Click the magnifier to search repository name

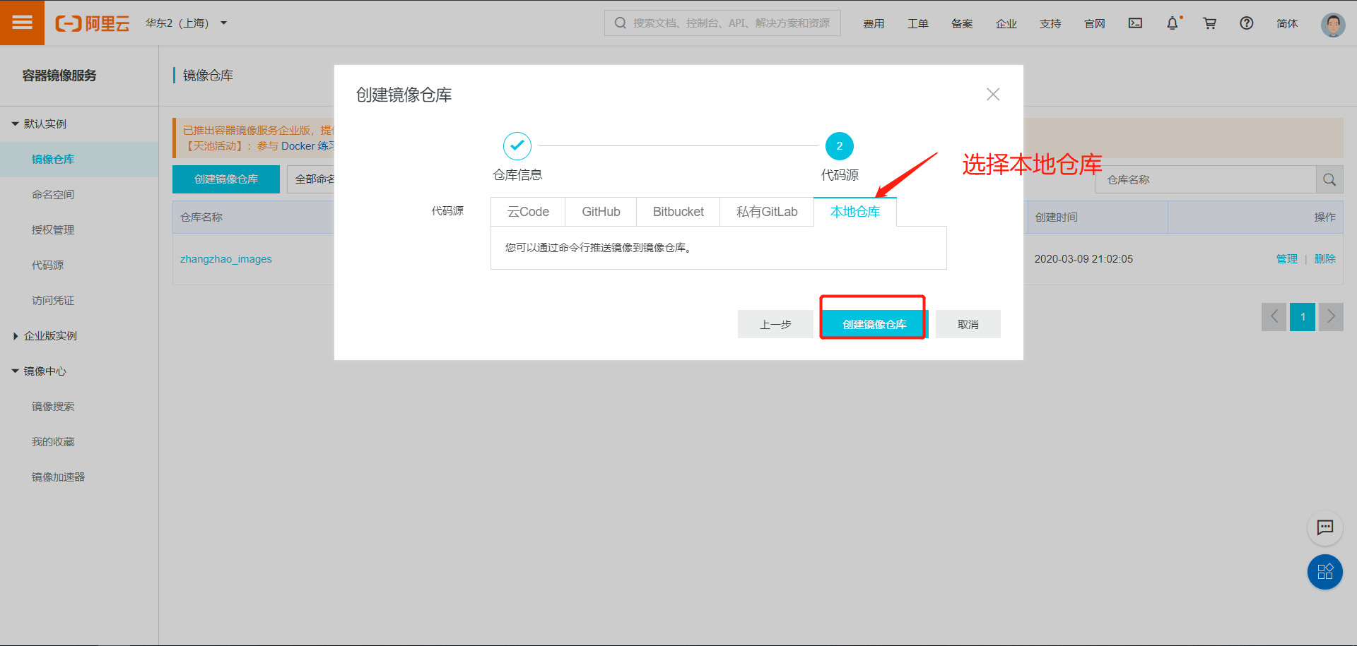(1329, 179)
